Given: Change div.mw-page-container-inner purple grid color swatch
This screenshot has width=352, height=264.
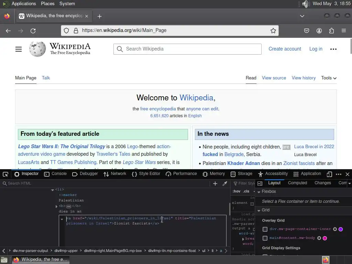Looking at the screenshot, I should coord(341,229).
